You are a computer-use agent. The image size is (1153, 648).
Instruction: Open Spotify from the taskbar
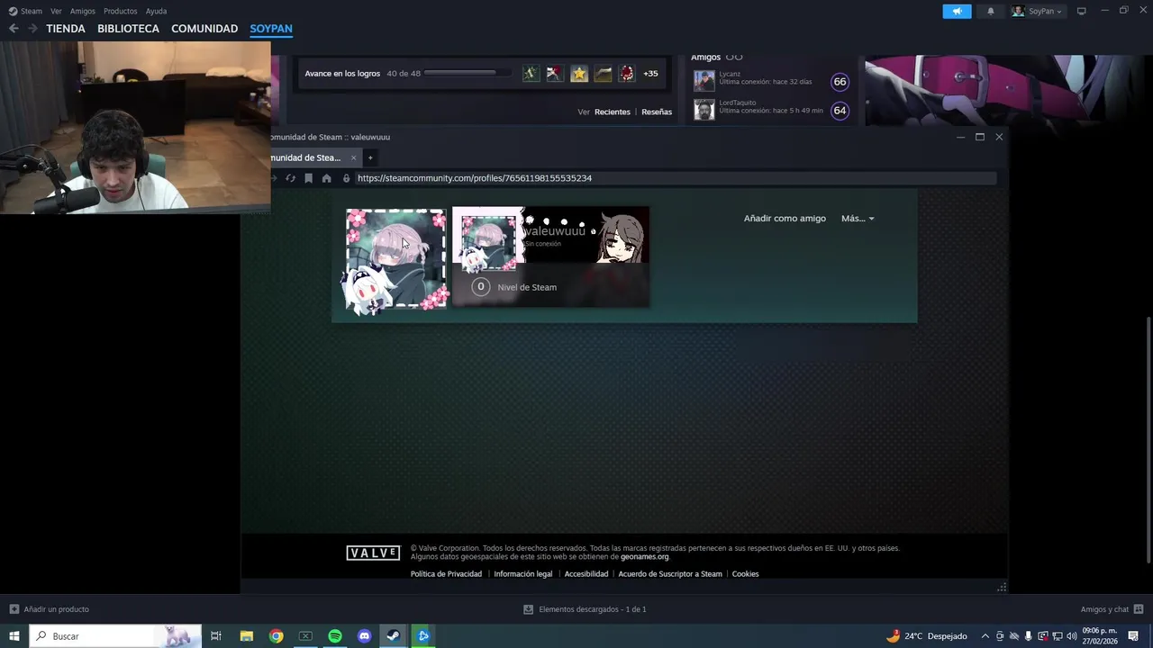pyautogui.click(x=335, y=636)
